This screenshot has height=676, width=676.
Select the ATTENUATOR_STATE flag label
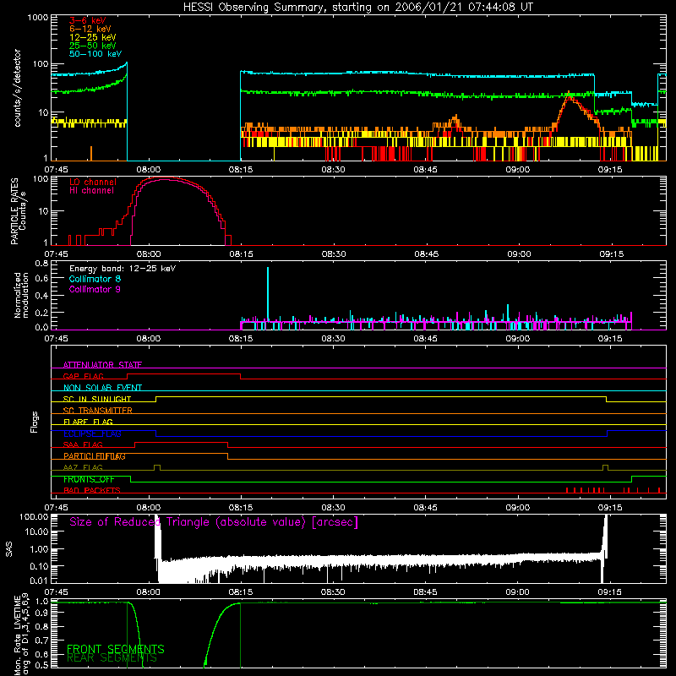coord(102,365)
